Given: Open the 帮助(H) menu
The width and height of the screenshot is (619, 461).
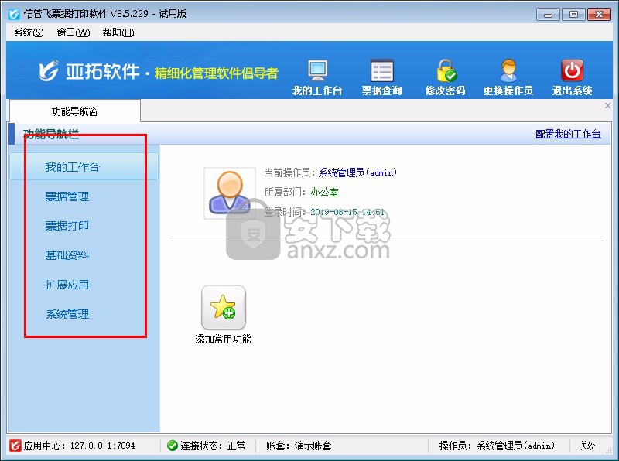Looking at the screenshot, I should pos(118,32).
